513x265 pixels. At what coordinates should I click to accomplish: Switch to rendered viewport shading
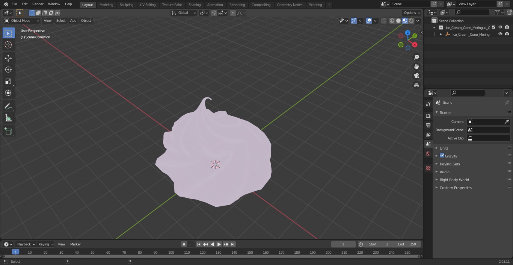click(411, 21)
